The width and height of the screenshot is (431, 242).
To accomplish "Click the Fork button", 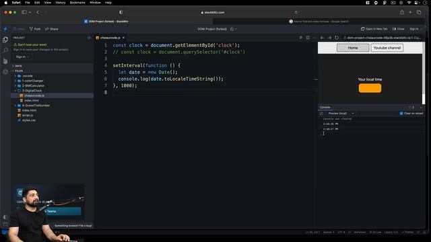I will coord(35,29).
